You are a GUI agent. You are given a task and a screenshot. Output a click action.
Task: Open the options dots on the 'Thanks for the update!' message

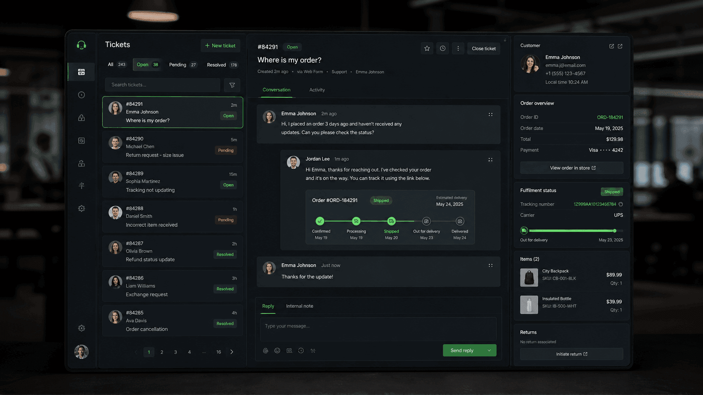pos(490,265)
